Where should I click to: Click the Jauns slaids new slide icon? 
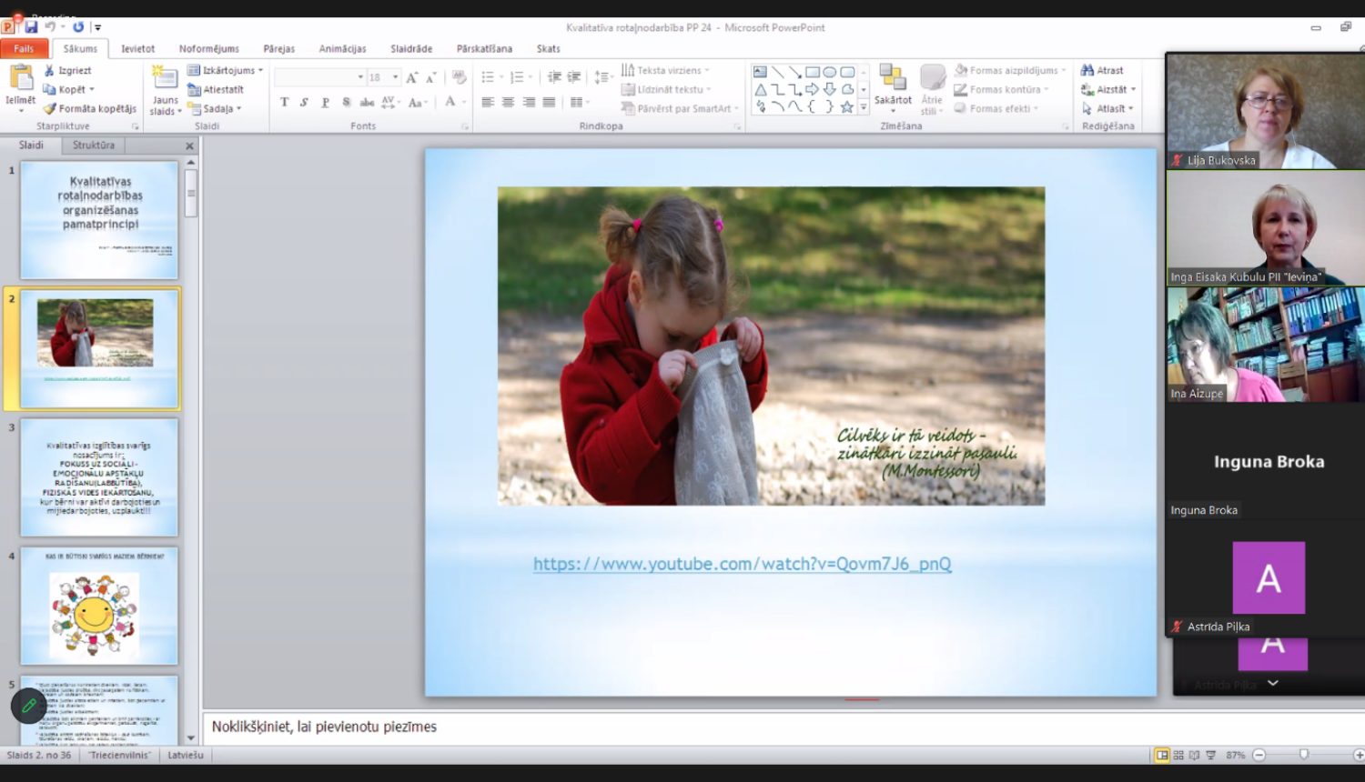165,79
